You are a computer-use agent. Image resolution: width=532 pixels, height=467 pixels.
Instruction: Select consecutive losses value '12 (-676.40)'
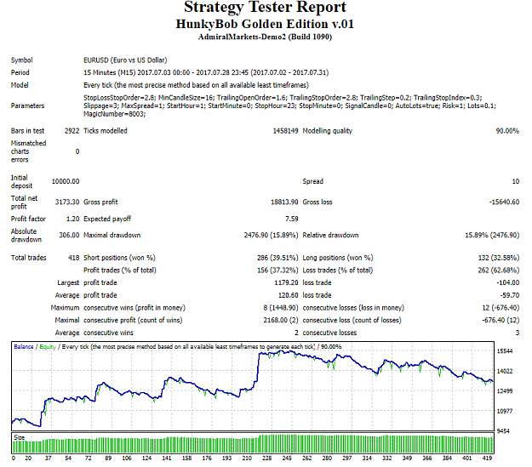501,308
